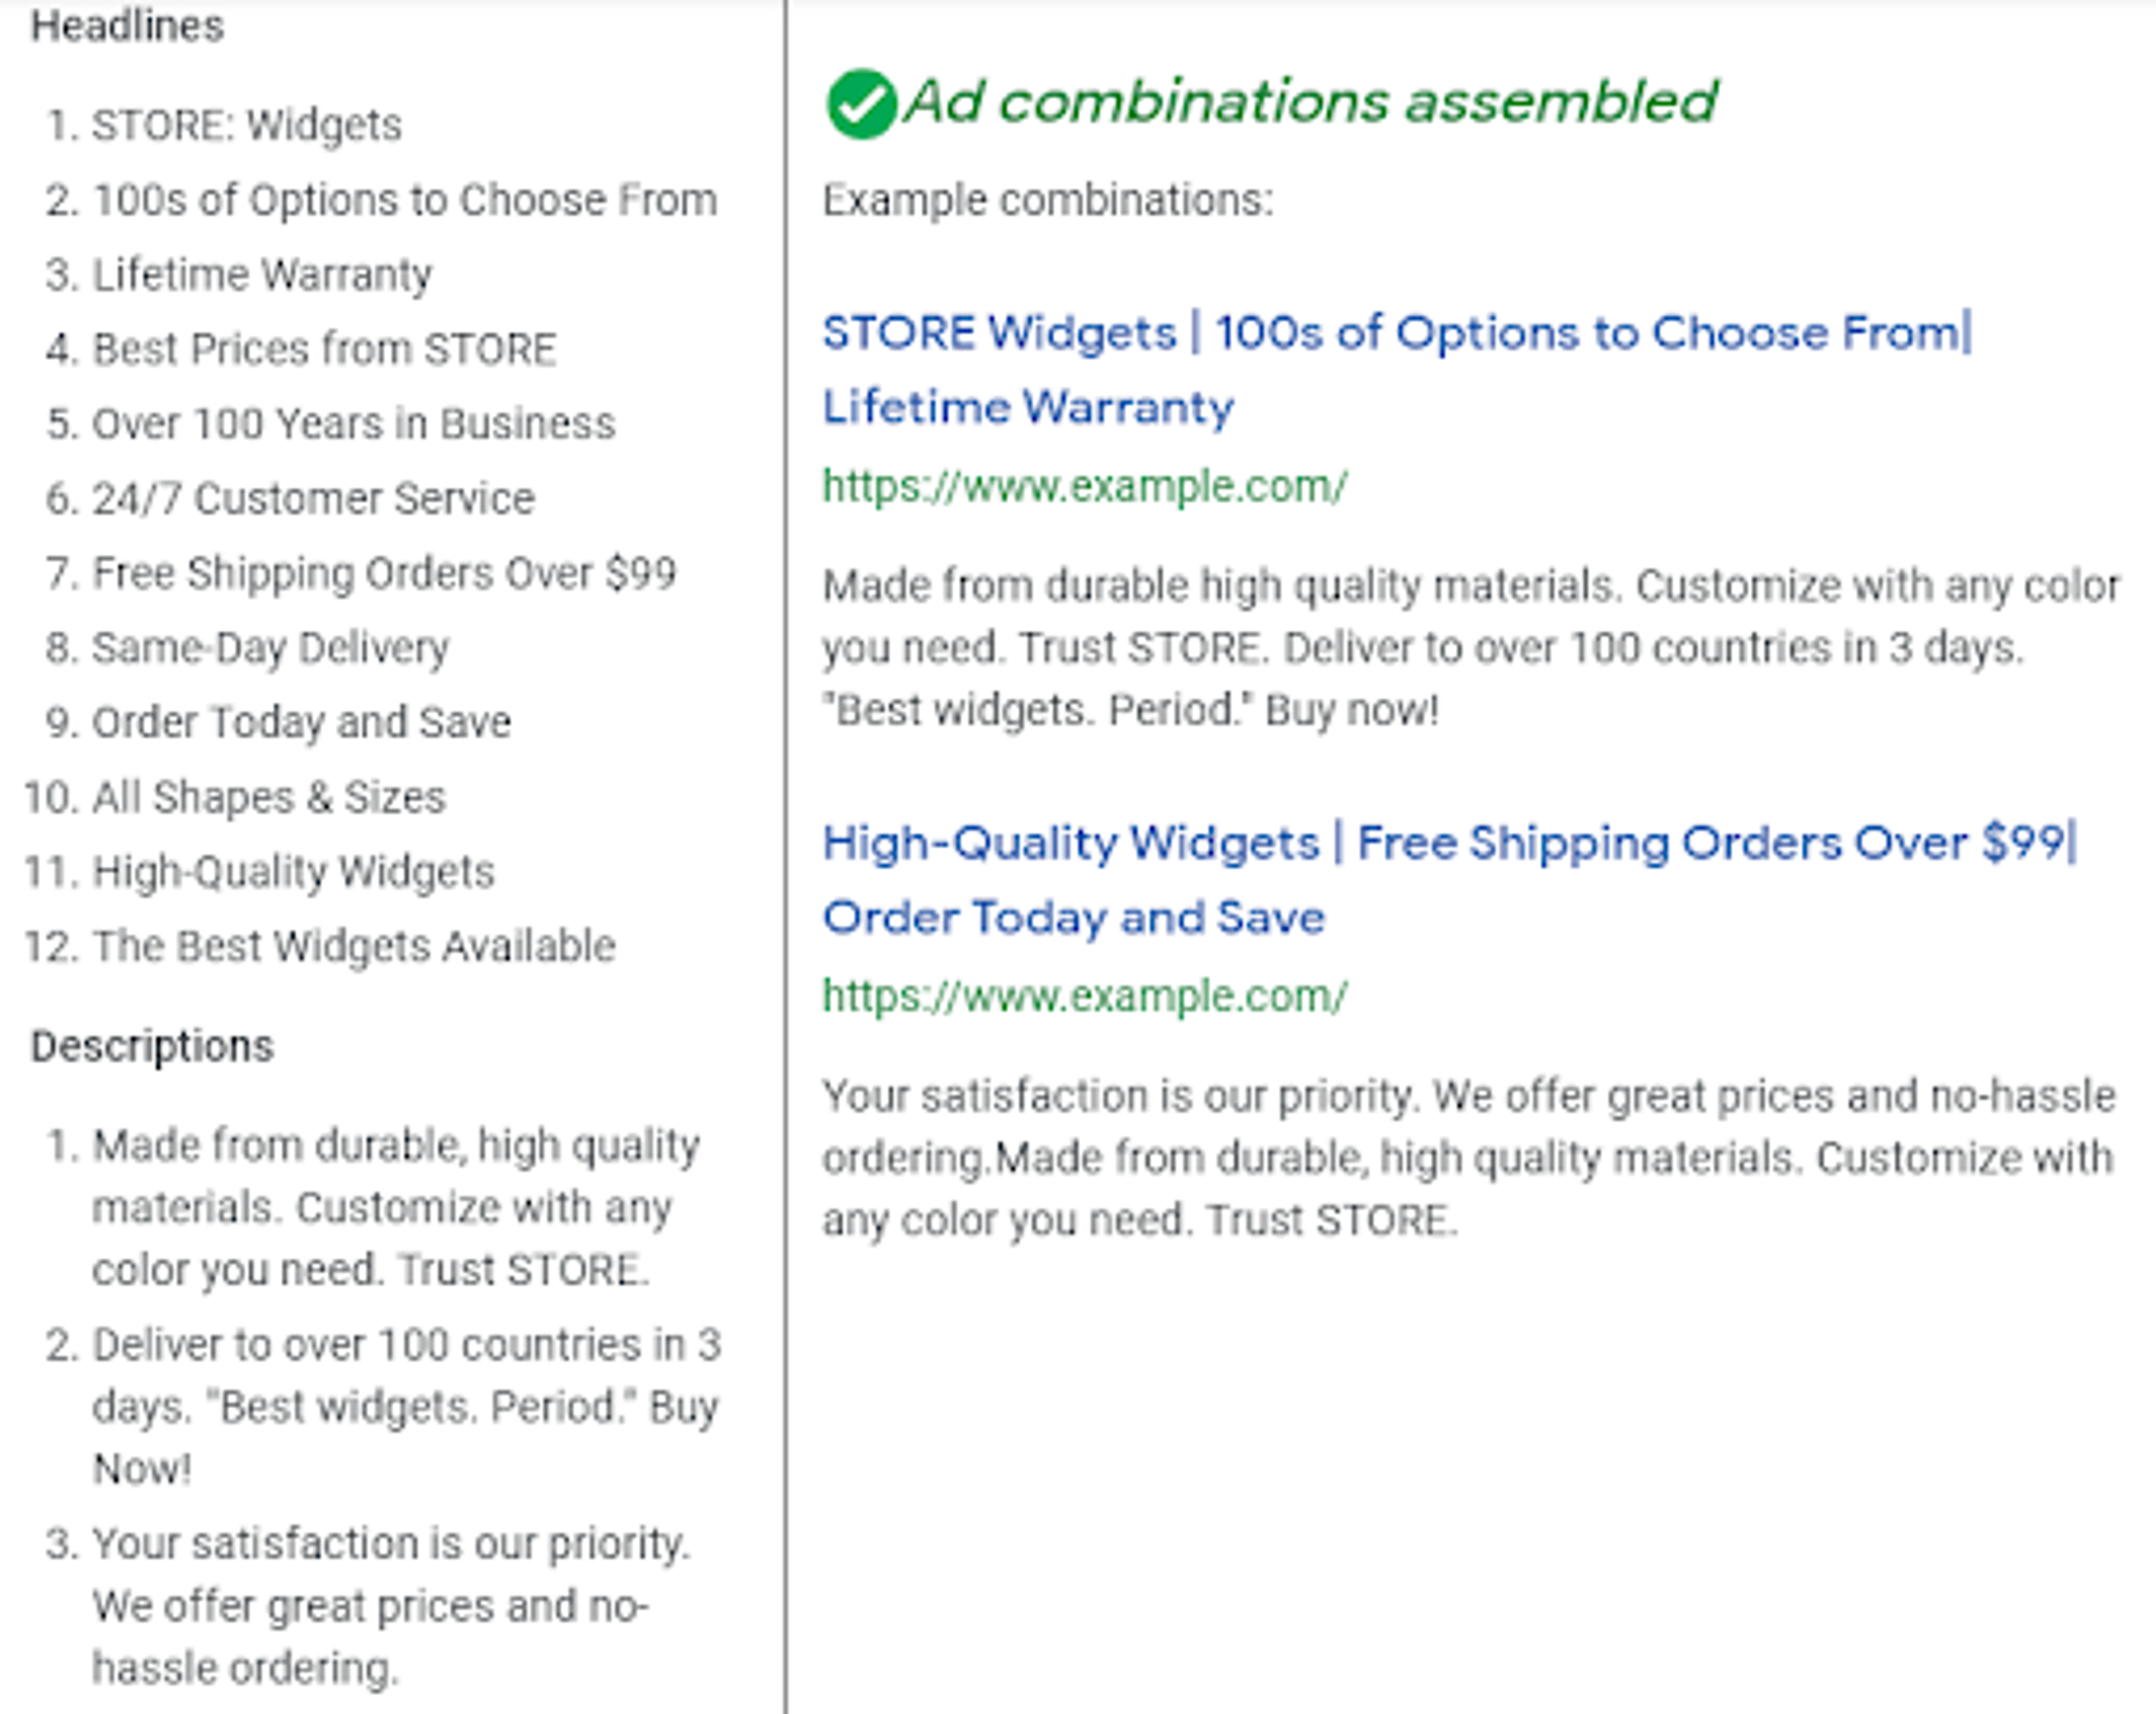Select headline 'Same-Day Delivery'
The width and height of the screenshot is (2156, 1714).
pos(270,648)
